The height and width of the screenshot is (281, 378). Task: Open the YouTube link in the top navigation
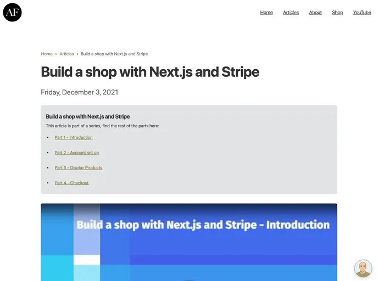[x=362, y=12]
